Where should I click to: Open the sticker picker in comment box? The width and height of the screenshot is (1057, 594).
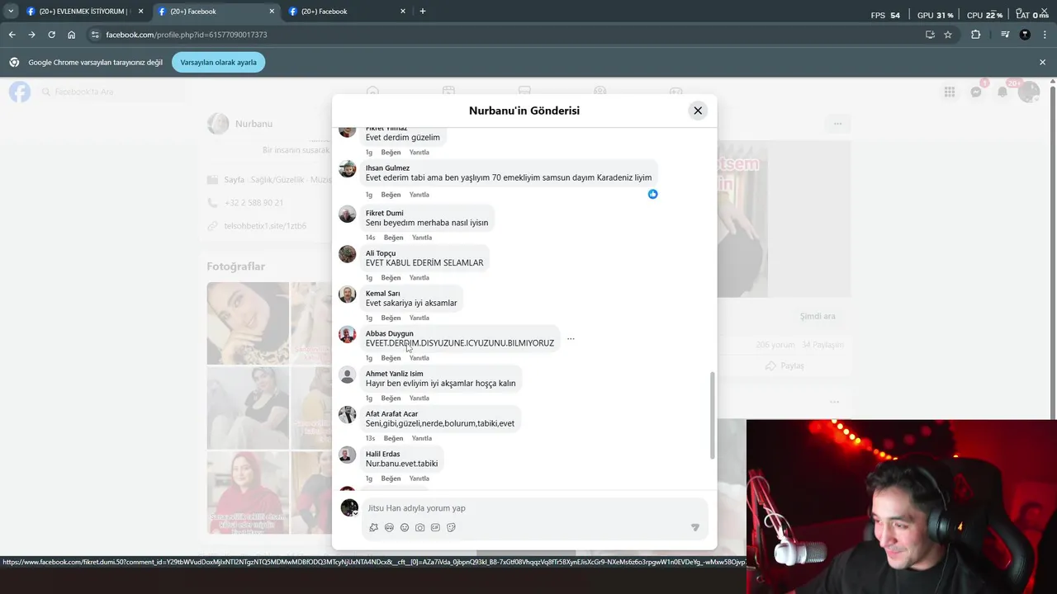click(x=451, y=527)
